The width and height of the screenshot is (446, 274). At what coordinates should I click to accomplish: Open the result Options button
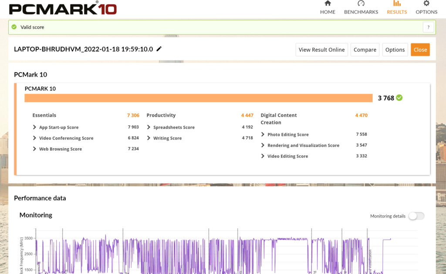pyautogui.click(x=395, y=50)
